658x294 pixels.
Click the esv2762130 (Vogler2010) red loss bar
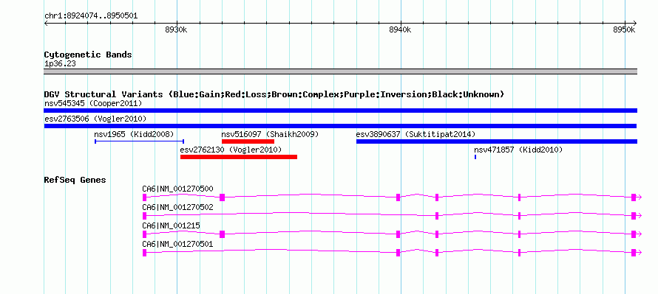[x=239, y=157]
